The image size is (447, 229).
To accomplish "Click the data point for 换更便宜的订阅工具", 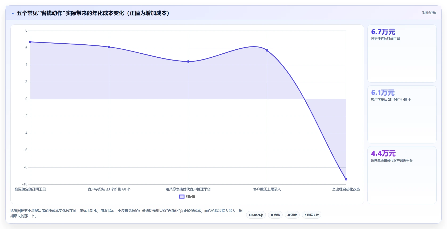I will point(30,42).
